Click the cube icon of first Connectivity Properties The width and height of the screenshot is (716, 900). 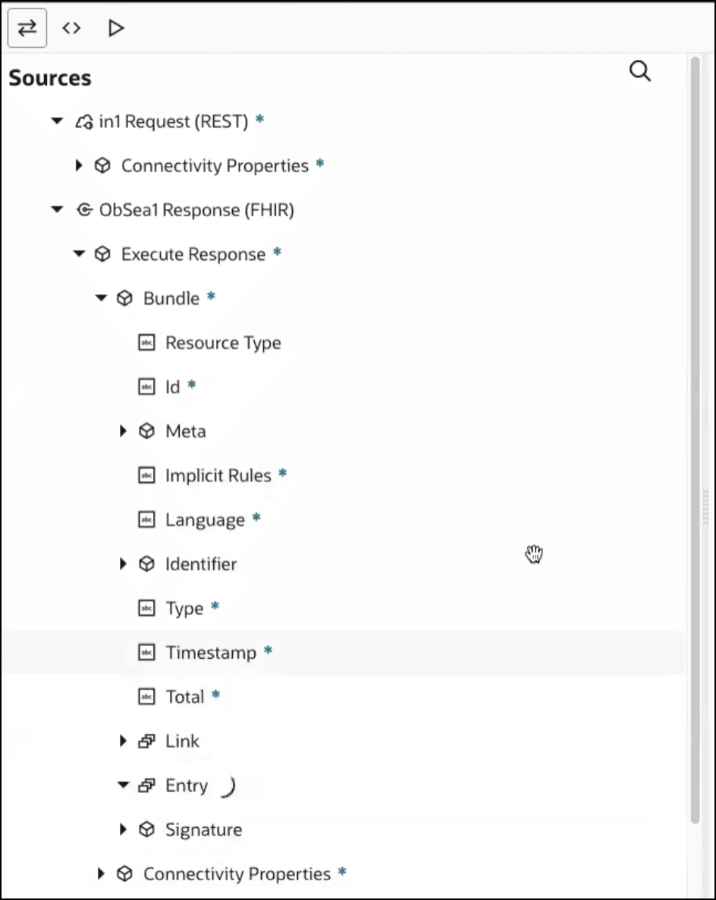pyautogui.click(x=102, y=165)
